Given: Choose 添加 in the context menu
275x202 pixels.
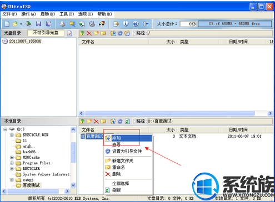Looking at the screenshot, I should (128, 138).
